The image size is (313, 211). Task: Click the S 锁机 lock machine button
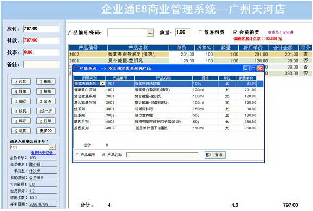tap(21, 111)
